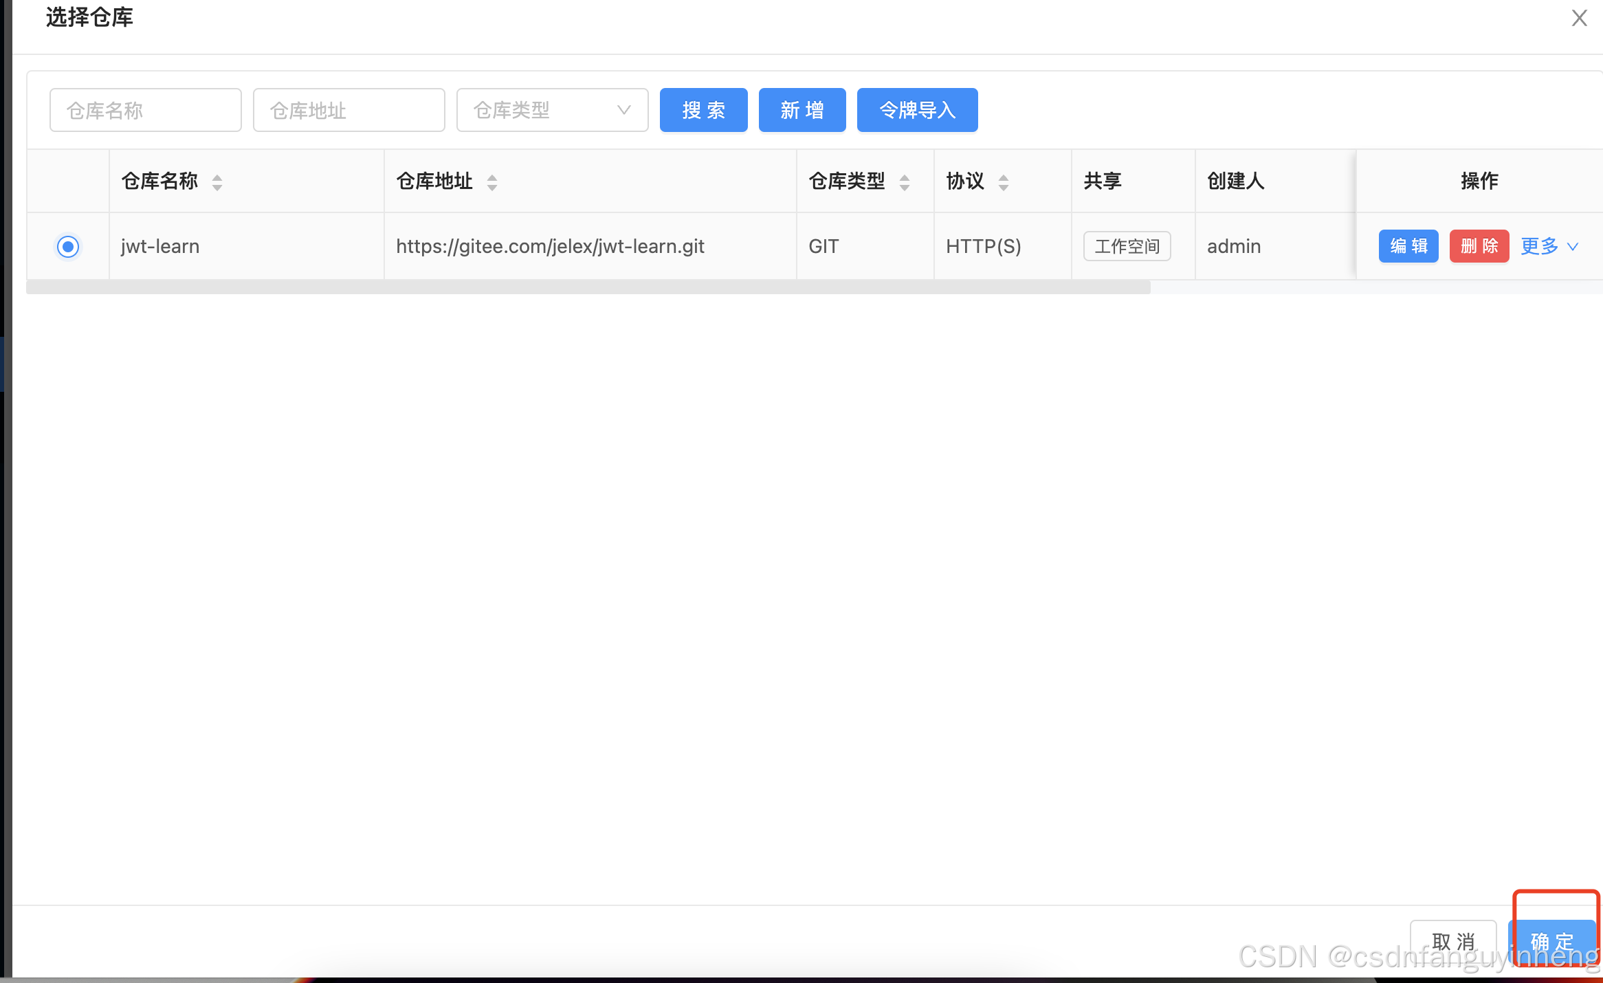This screenshot has width=1603, height=983.
Task: Click the 取消 cancel button
Action: pos(1453,941)
